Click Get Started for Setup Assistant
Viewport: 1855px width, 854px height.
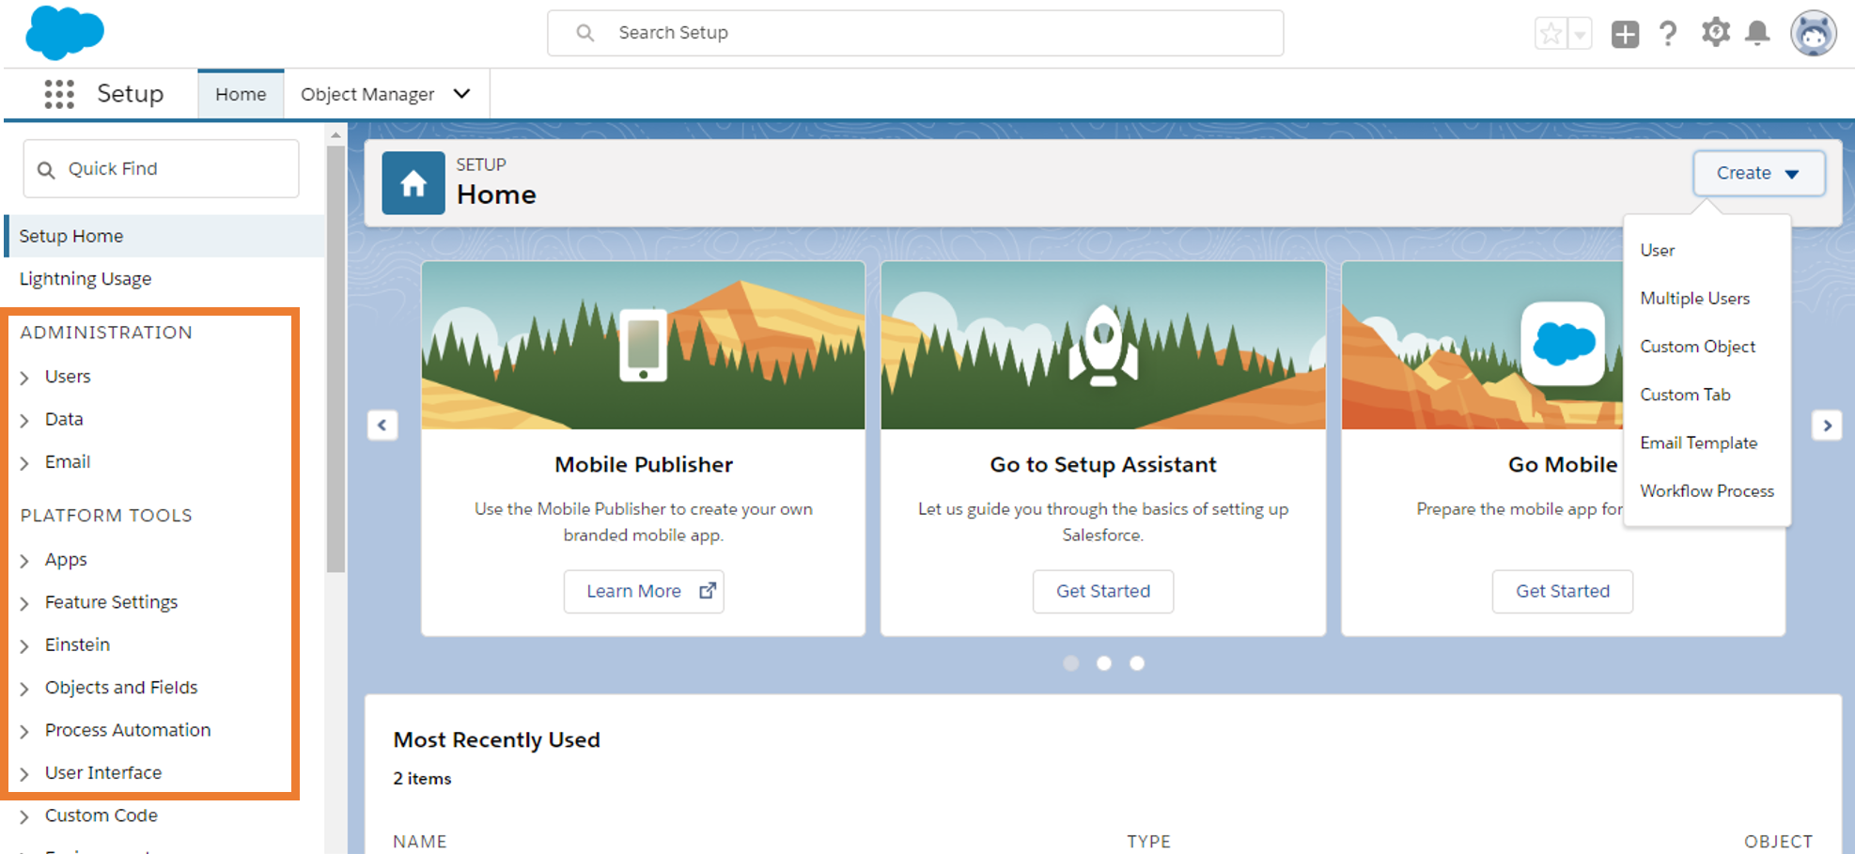tap(1103, 591)
